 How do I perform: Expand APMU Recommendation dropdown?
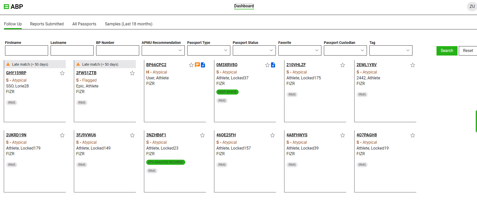tap(163, 50)
